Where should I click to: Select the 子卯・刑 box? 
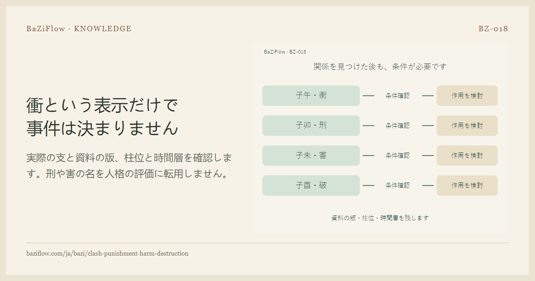311,125
